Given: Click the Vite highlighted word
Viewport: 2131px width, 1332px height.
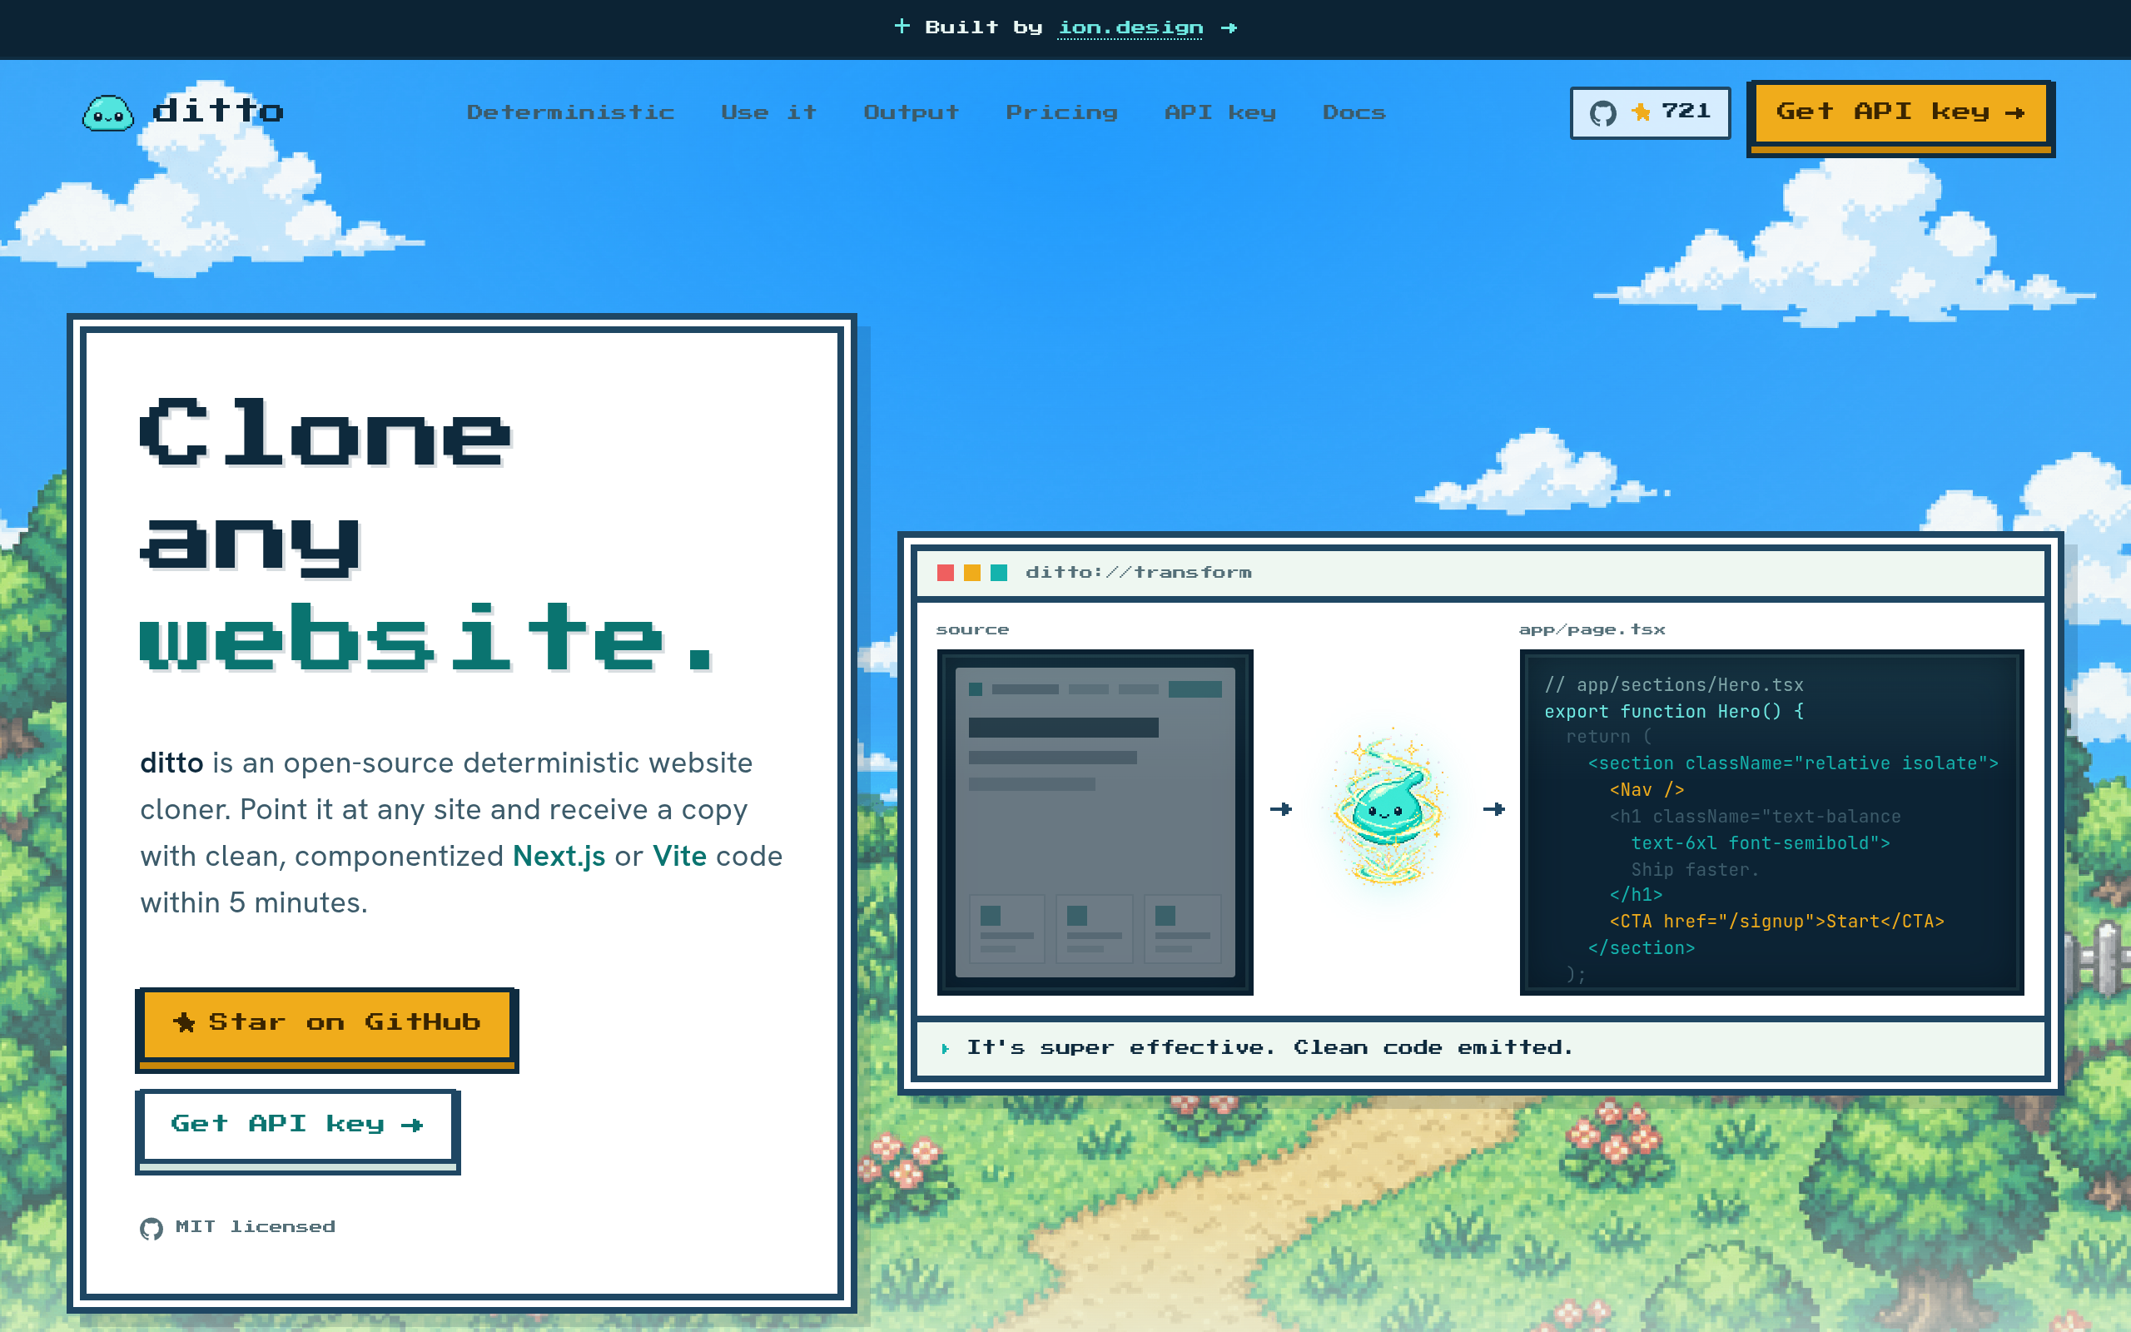Looking at the screenshot, I should tap(679, 856).
